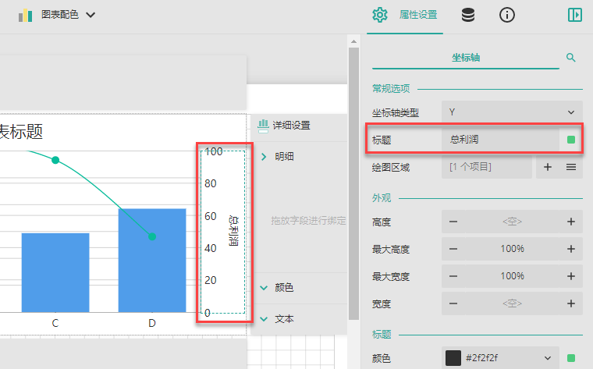Decrease 宽度 with the minus button

click(453, 303)
